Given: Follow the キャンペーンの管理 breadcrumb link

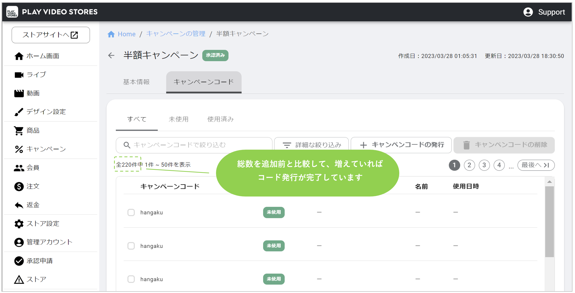Looking at the screenshot, I should coord(176,34).
